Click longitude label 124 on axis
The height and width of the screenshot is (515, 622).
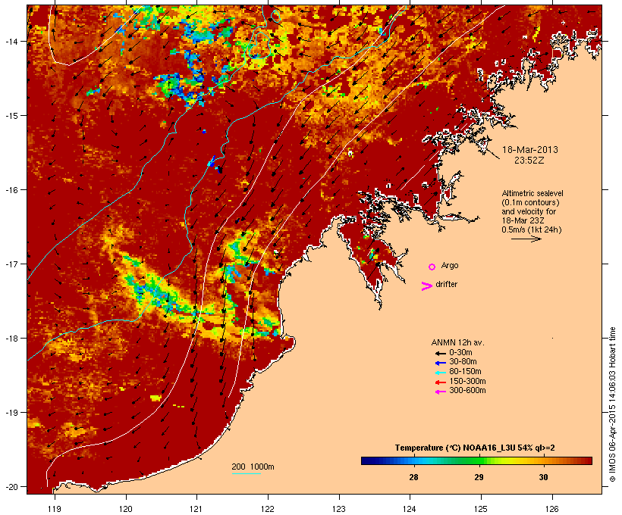click(x=410, y=509)
